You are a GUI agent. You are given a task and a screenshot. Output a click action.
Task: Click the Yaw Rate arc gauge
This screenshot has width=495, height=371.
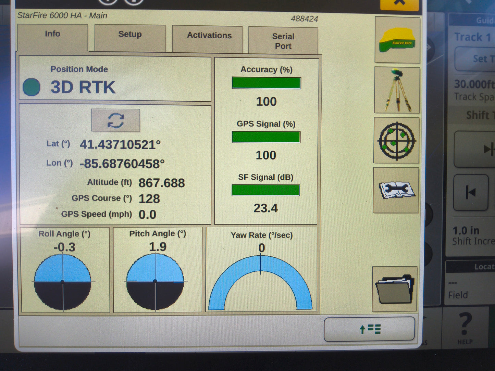[x=261, y=283]
